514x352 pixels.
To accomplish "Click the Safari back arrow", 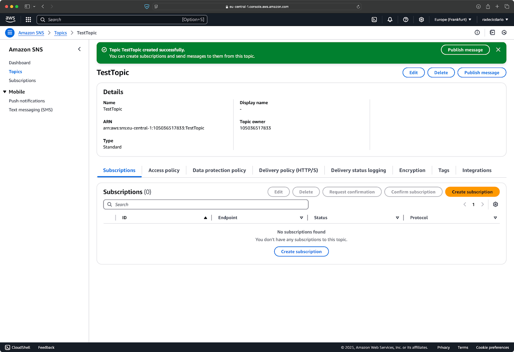I will coord(43,6).
